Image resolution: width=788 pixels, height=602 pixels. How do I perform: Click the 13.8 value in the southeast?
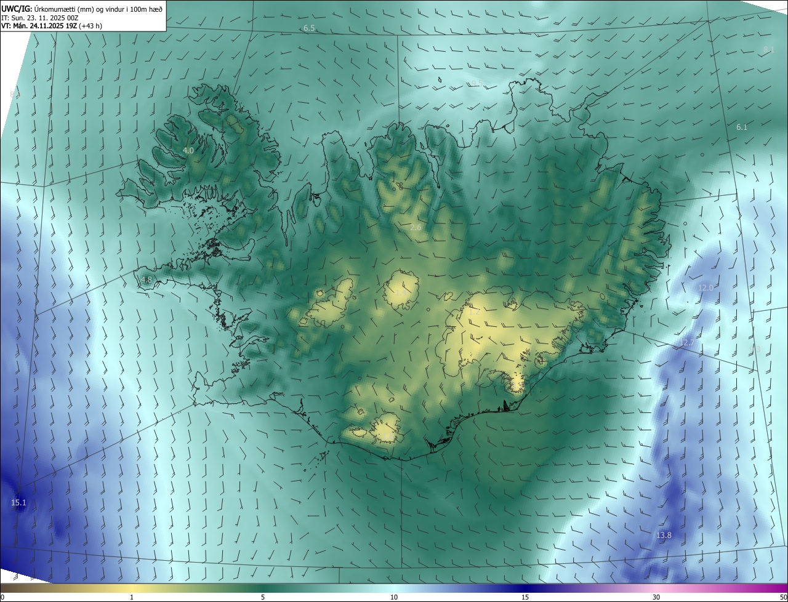tap(664, 536)
